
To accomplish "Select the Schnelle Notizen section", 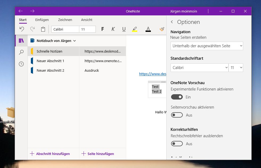I will 53,51.
